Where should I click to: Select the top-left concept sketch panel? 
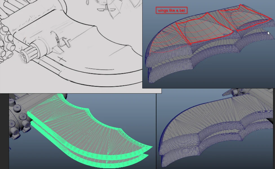click(x=70, y=45)
